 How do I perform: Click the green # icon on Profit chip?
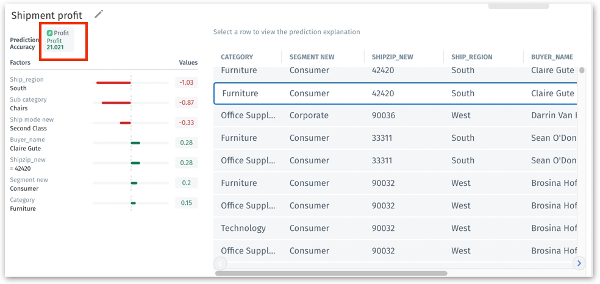tap(50, 33)
